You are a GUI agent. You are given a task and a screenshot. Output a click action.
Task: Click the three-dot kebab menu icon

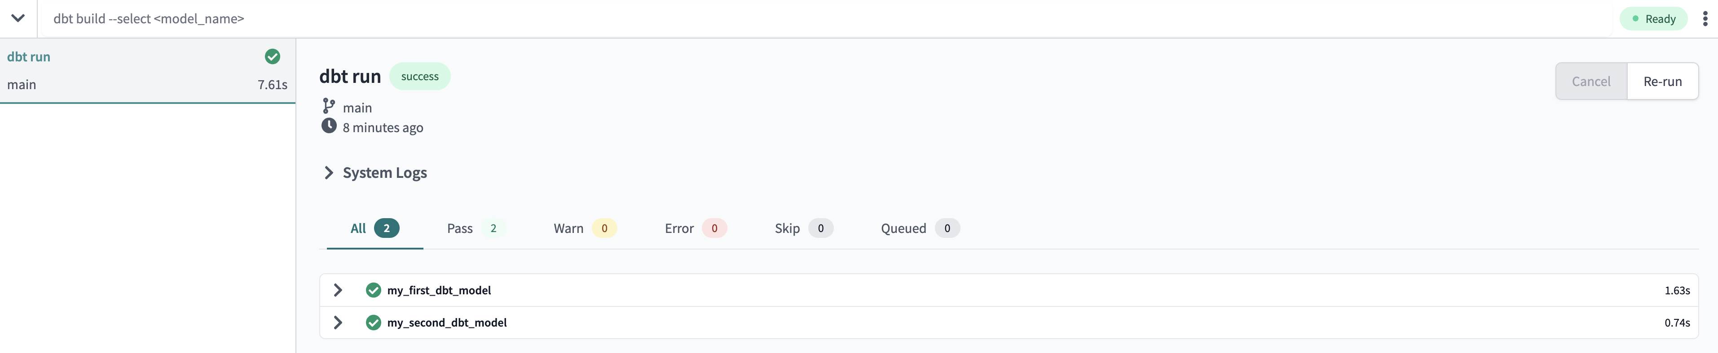(x=1705, y=19)
